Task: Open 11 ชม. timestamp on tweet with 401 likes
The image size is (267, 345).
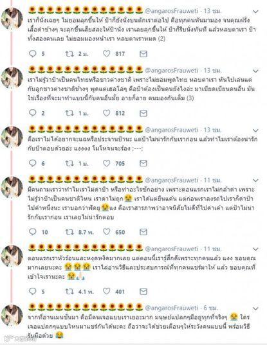Action: click(x=213, y=249)
